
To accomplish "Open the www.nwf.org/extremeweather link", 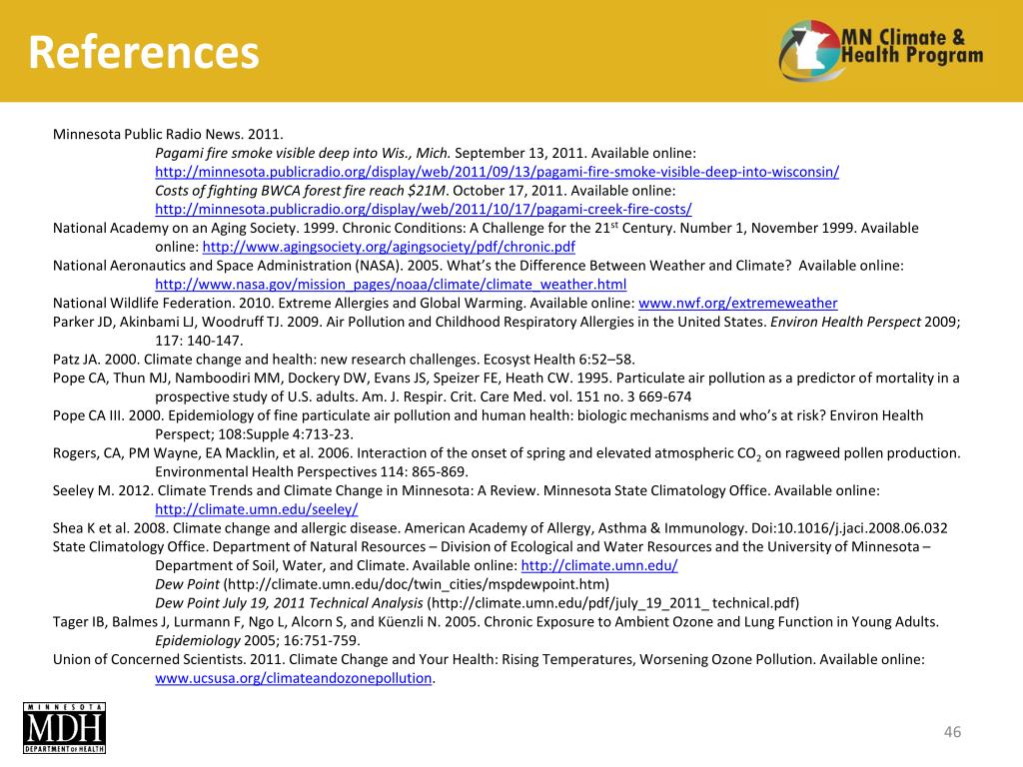I will 738,304.
